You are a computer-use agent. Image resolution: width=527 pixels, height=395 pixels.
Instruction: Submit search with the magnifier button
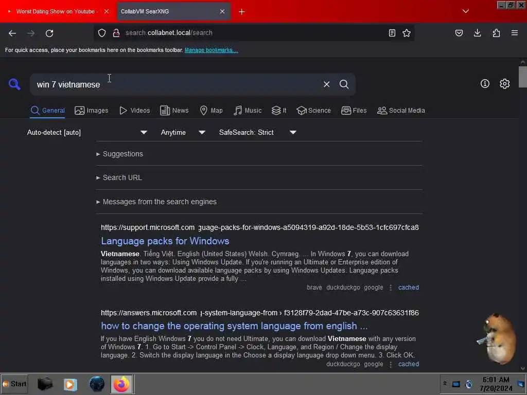344,84
